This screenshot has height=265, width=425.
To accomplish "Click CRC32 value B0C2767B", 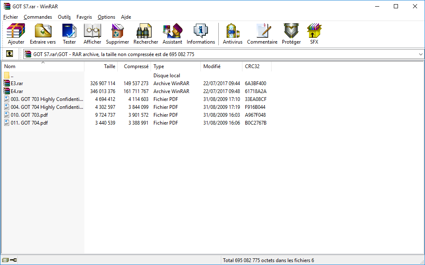I will [x=256, y=123].
